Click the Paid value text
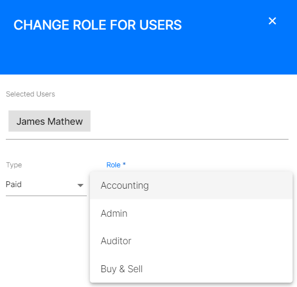This screenshot has height=287, width=297. click(x=14, y=184)
